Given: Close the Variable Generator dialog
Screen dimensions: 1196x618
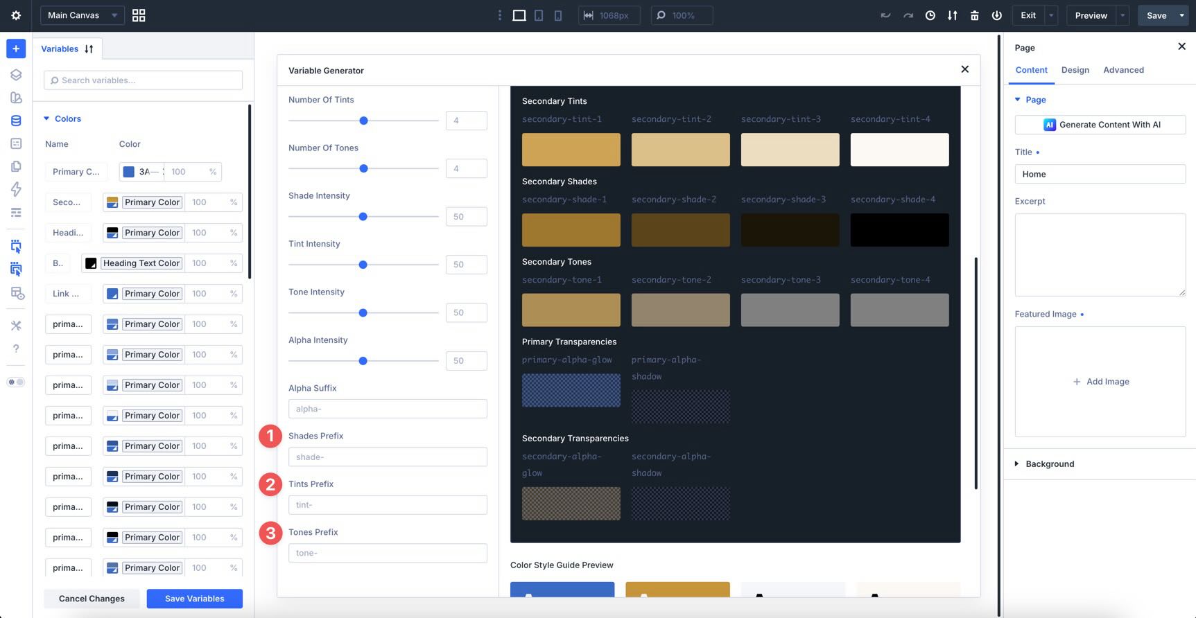Looking at the screenshot, I should [x=964, y=69].
